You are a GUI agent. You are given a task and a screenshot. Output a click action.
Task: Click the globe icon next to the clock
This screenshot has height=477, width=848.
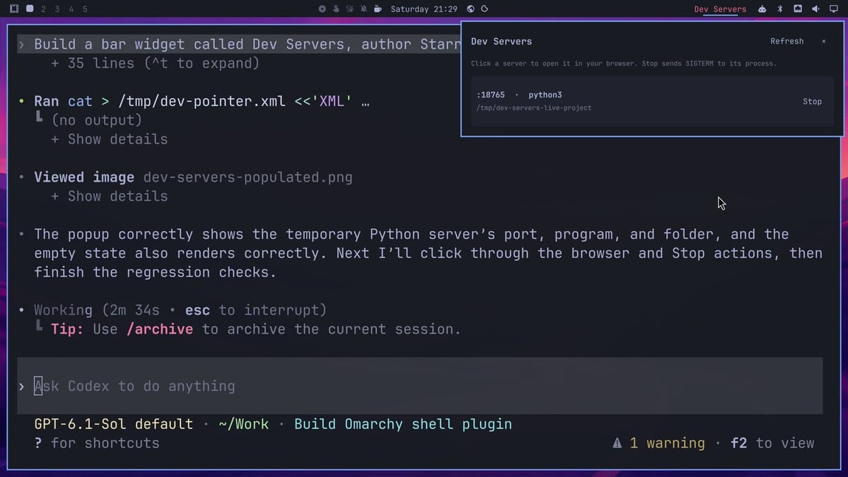pos(471,9)
